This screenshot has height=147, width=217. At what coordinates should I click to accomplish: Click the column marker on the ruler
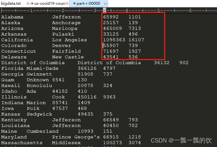[105, 10]
